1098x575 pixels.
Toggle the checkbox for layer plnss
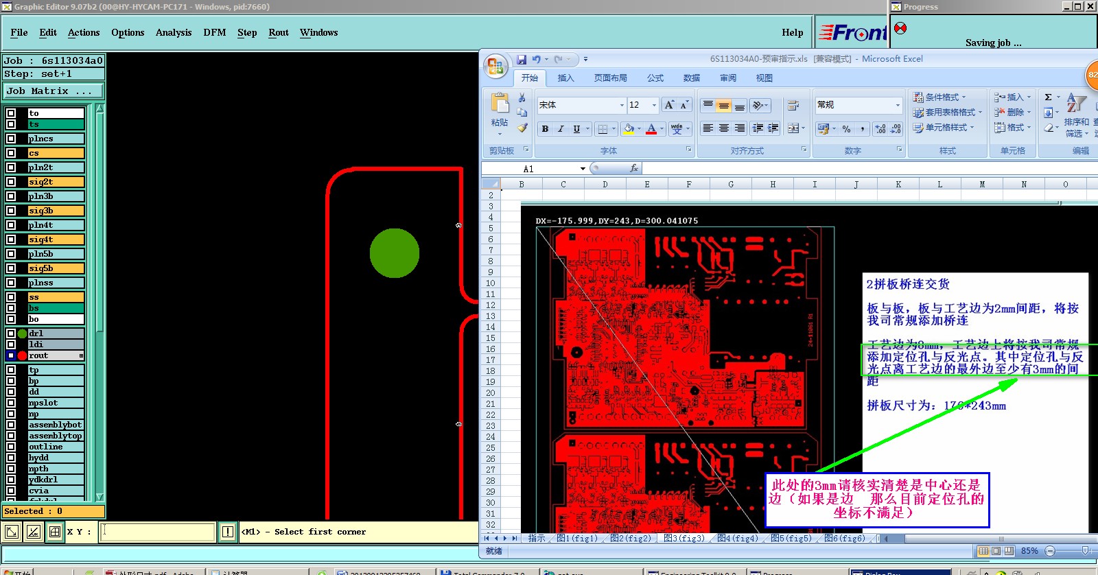[11, 283]
